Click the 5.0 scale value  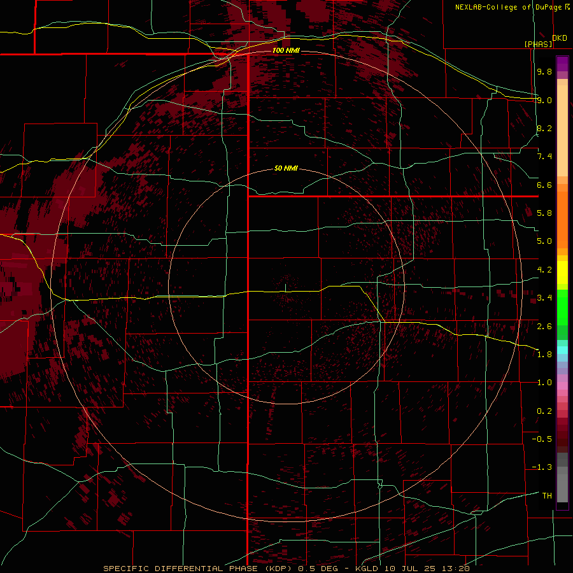[x=544, y=241]
